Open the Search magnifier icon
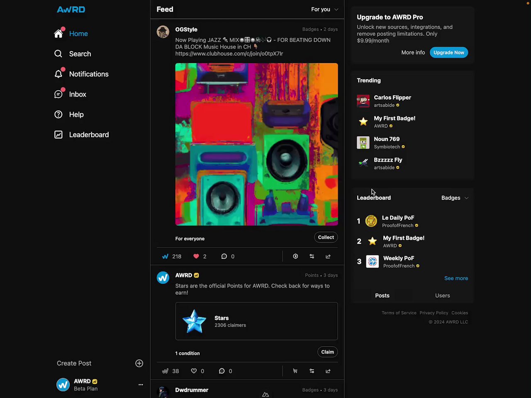This screenshot has height=398, width=531. [x=58, y=54]
